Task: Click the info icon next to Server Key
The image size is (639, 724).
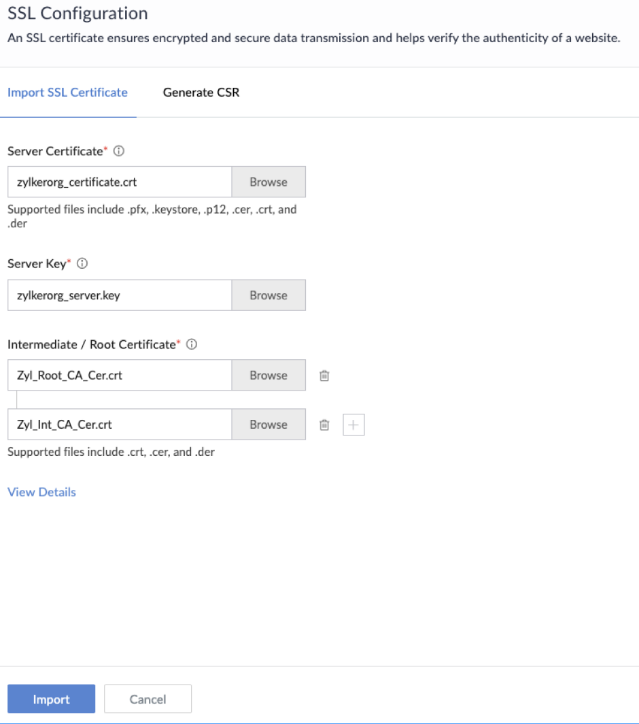Action: [82, 264]
